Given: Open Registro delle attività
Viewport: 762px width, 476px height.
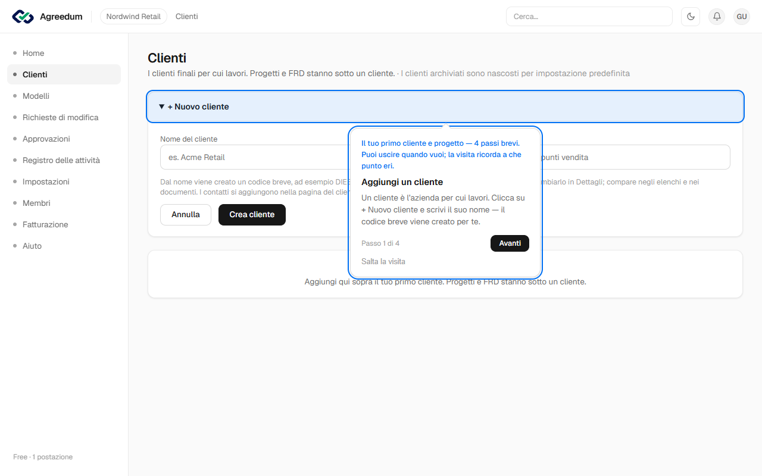Looking at the screenshot, I should [64, 160].
